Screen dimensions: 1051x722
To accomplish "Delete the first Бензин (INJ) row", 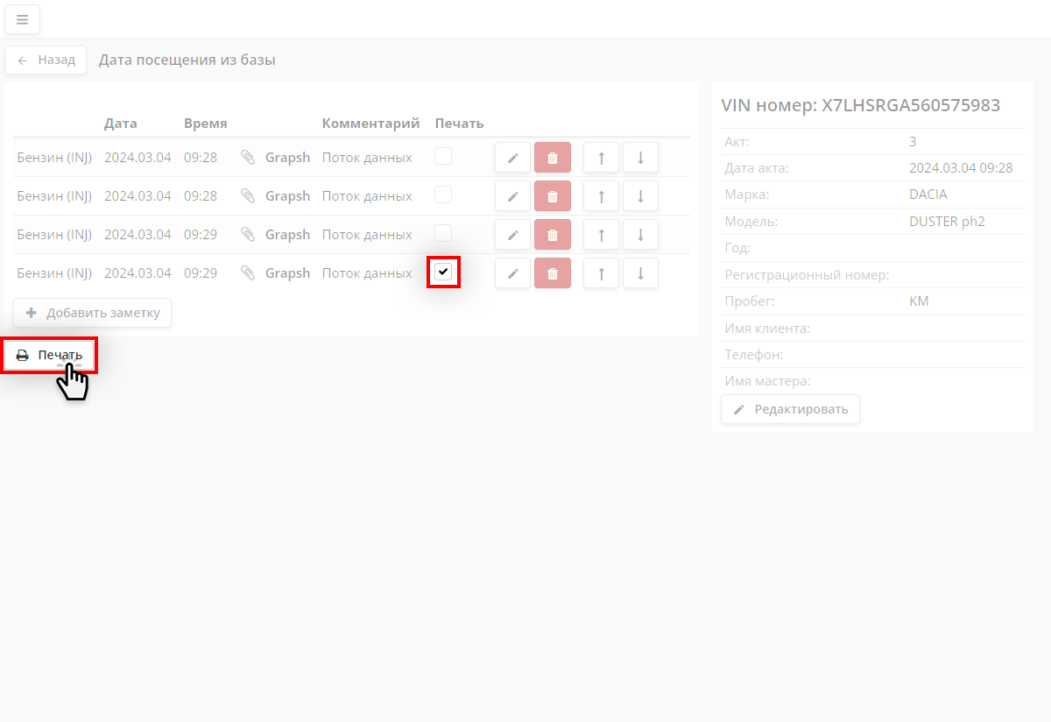I will click(552, 158).
